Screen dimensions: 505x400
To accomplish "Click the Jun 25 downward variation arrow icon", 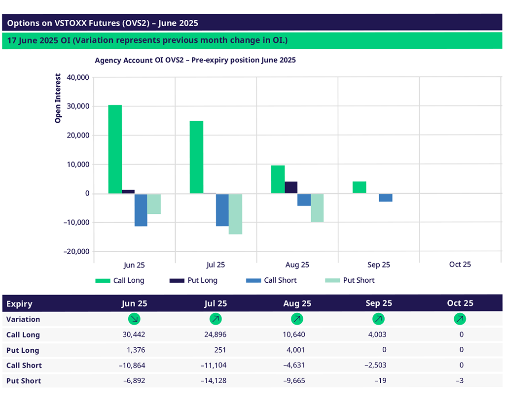I will [x=134, y=319].
